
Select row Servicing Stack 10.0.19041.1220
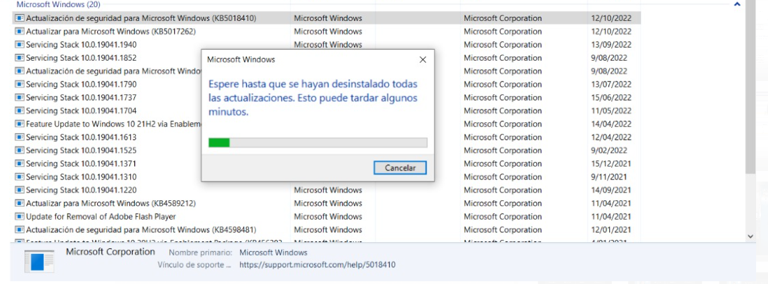pos(326,190)
